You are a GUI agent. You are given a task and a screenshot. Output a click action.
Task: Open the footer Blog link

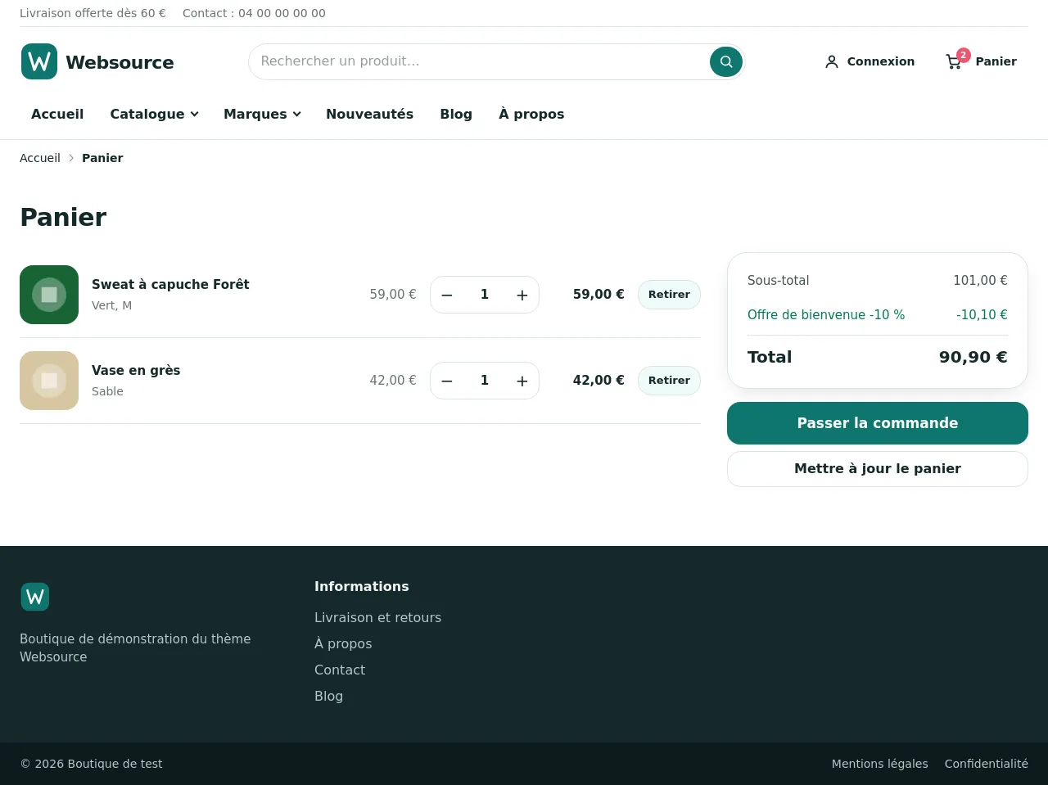pyautogui.click(x=328, y=696)
